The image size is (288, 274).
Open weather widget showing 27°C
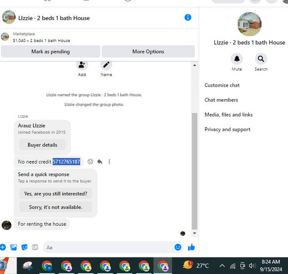click(196, 265)
